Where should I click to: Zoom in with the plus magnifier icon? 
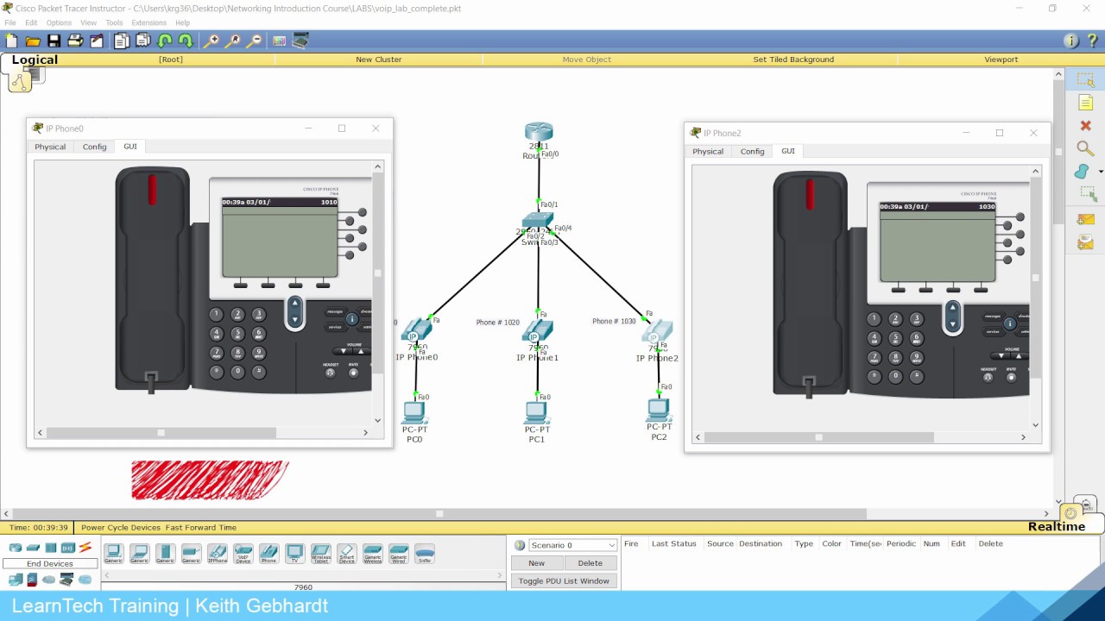212,41
